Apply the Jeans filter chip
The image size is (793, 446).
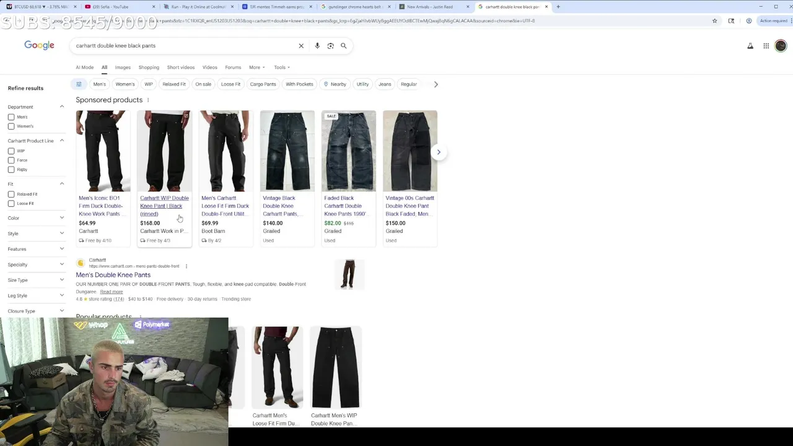coord(385,84)
